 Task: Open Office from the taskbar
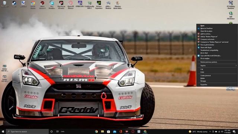(120, 131)
